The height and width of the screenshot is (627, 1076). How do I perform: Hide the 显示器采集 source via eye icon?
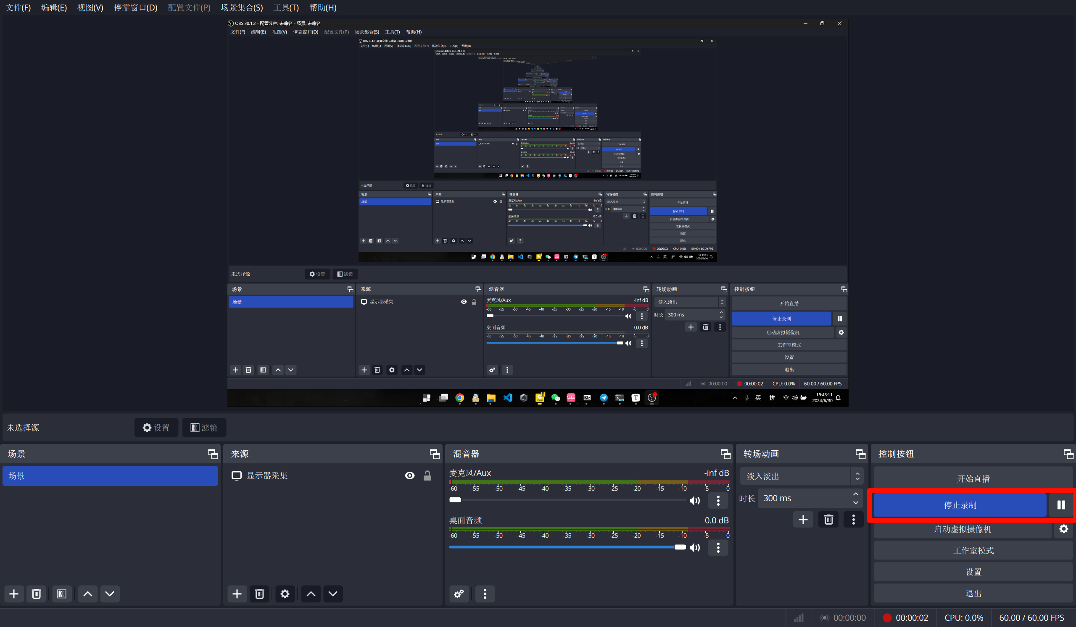pyautogui.click(x=409, y=475)
